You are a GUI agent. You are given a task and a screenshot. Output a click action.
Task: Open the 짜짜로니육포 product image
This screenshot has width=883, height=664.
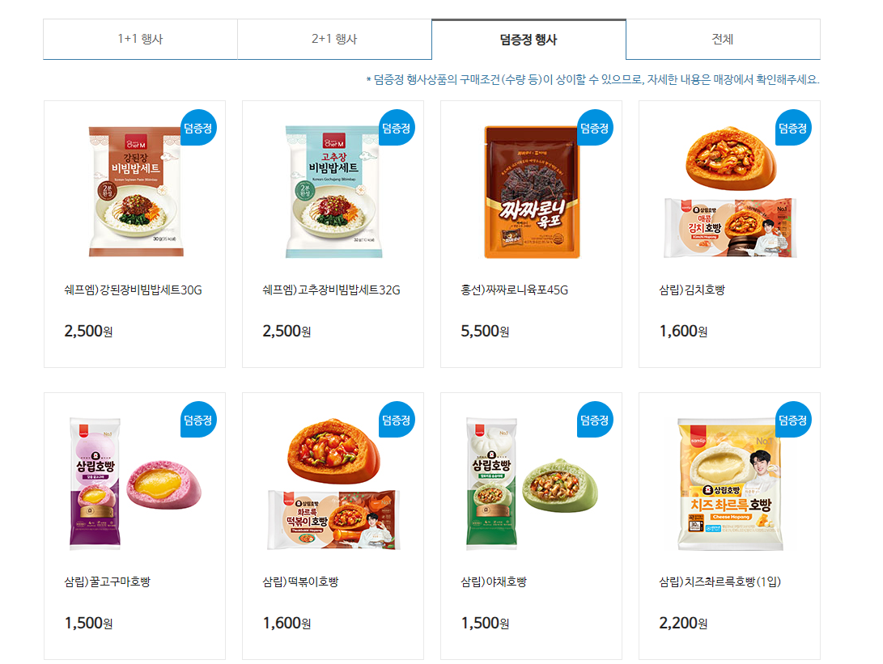(533, 192)
